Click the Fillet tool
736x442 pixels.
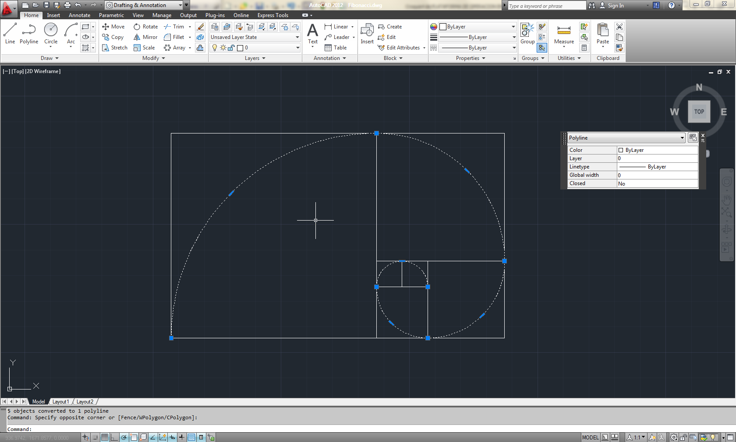(x=174, y=37)
